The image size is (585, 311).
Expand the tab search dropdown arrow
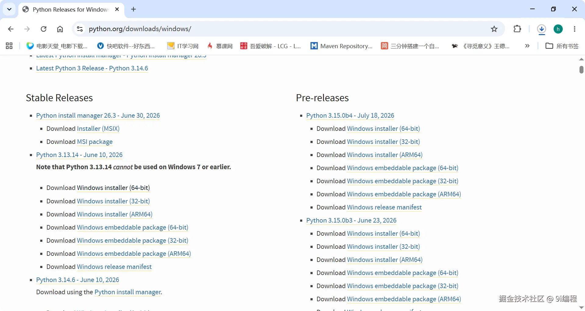pos(9,9)
